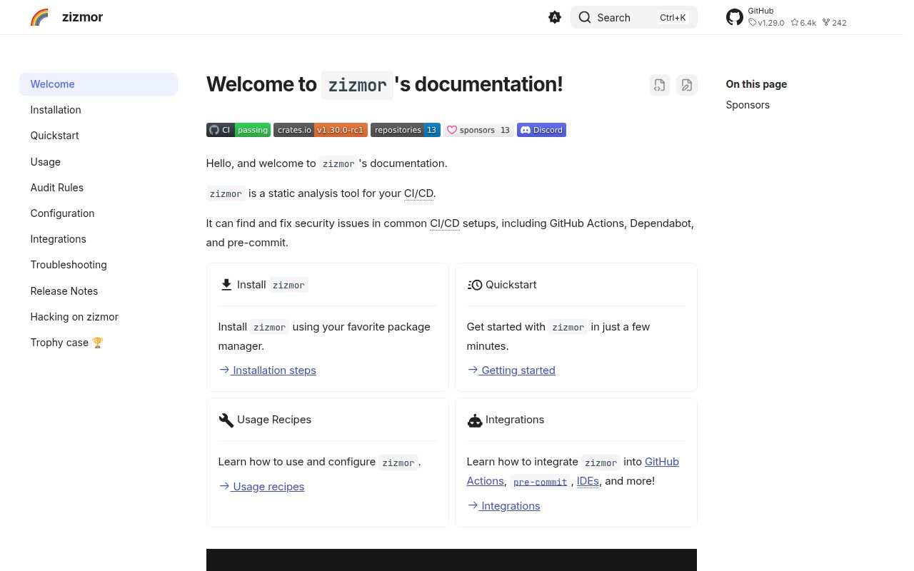The image size is (914, 571).
Task: Focus the Search input field
Action: click(634, 17)
